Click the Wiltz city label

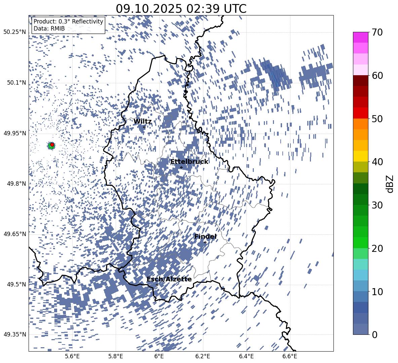(143, 122)
